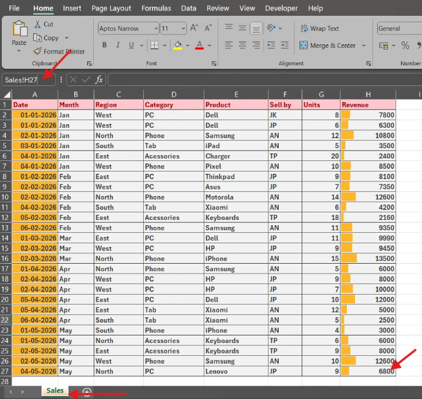Screen dimensions: 422x399
Task: Open the View tab
Action: [247, 8]
